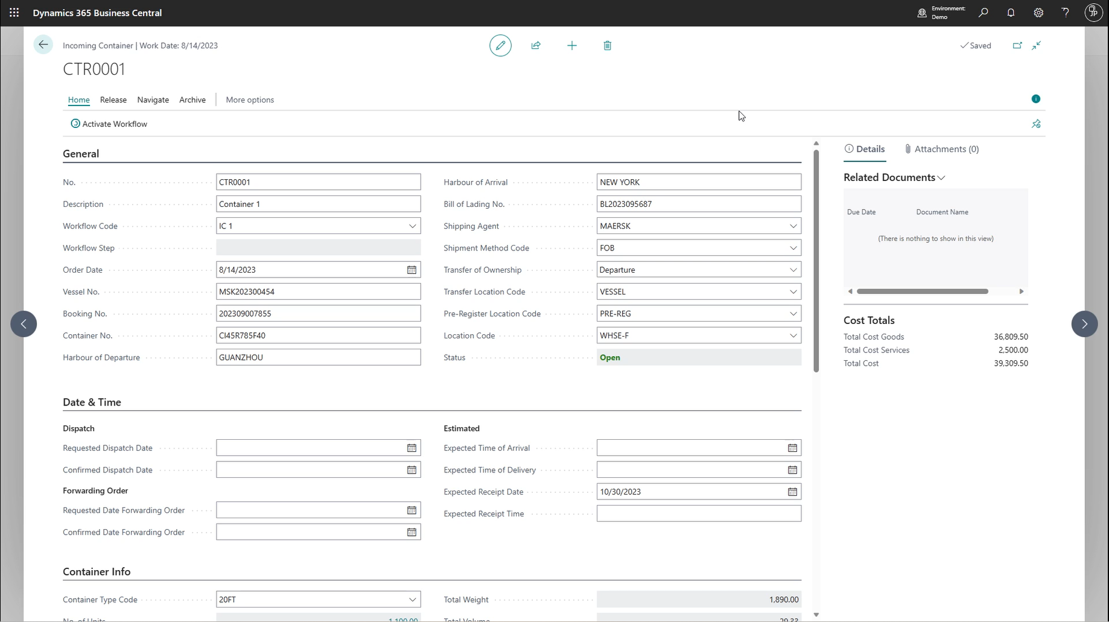Switch to Attachments (0) tab
Image resolution: width=1109 pixels, height=622 pixels.
pyautogui.click(x=941, y=149)
